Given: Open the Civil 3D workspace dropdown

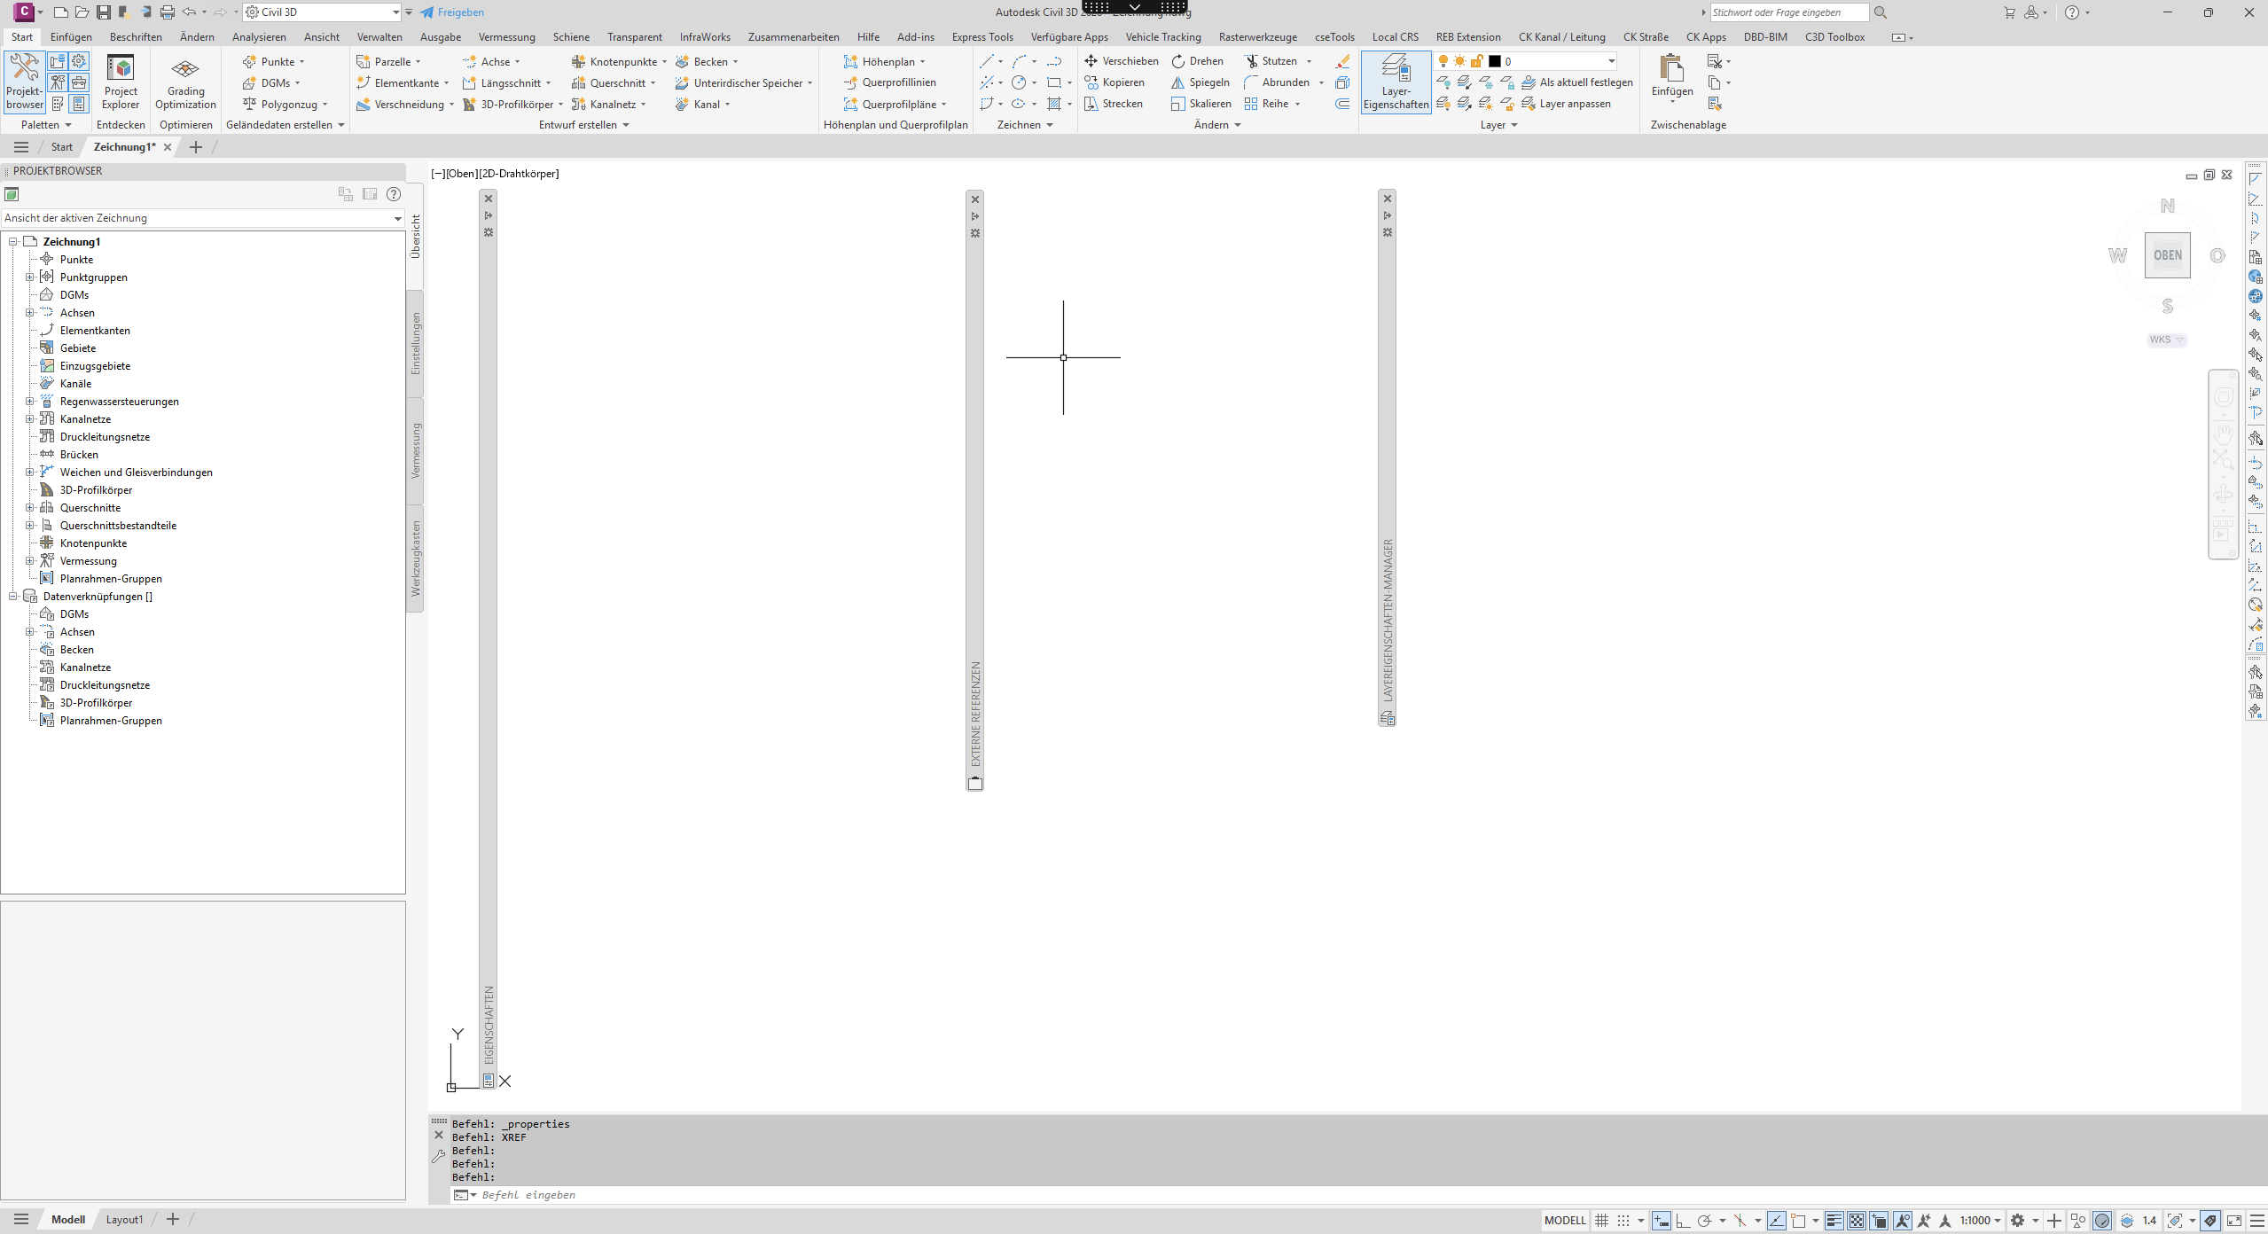Looking at the screenshot, I should (322, 12).
